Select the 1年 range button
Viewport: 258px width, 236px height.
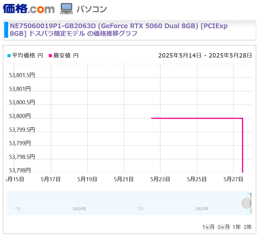coord(237,227)
